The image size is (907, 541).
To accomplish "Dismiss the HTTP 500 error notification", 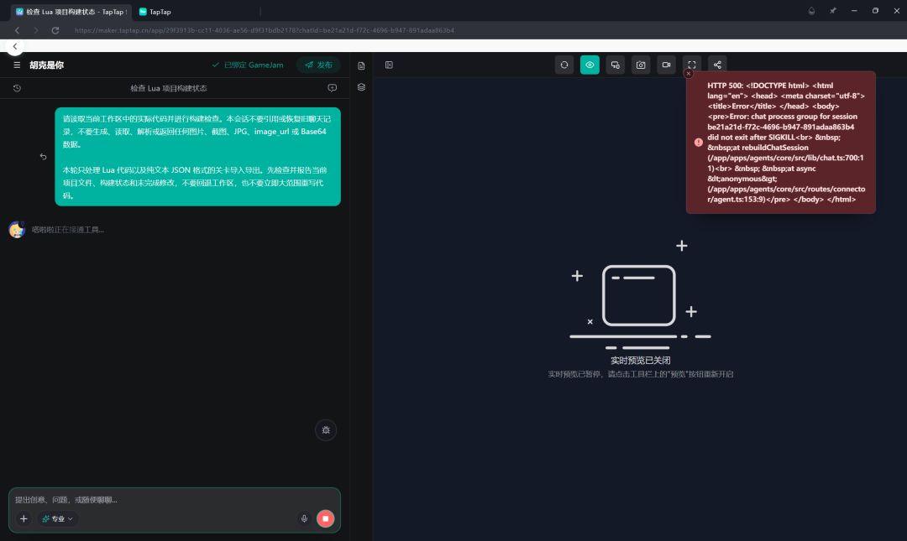I will [x=689, y=74].
